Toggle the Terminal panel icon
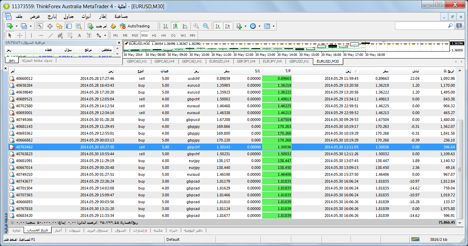468x246 pixels. click(69, 26)
